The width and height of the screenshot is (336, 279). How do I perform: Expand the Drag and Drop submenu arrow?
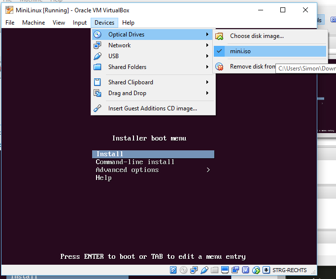pyautogui.click(x=207, y=93)
